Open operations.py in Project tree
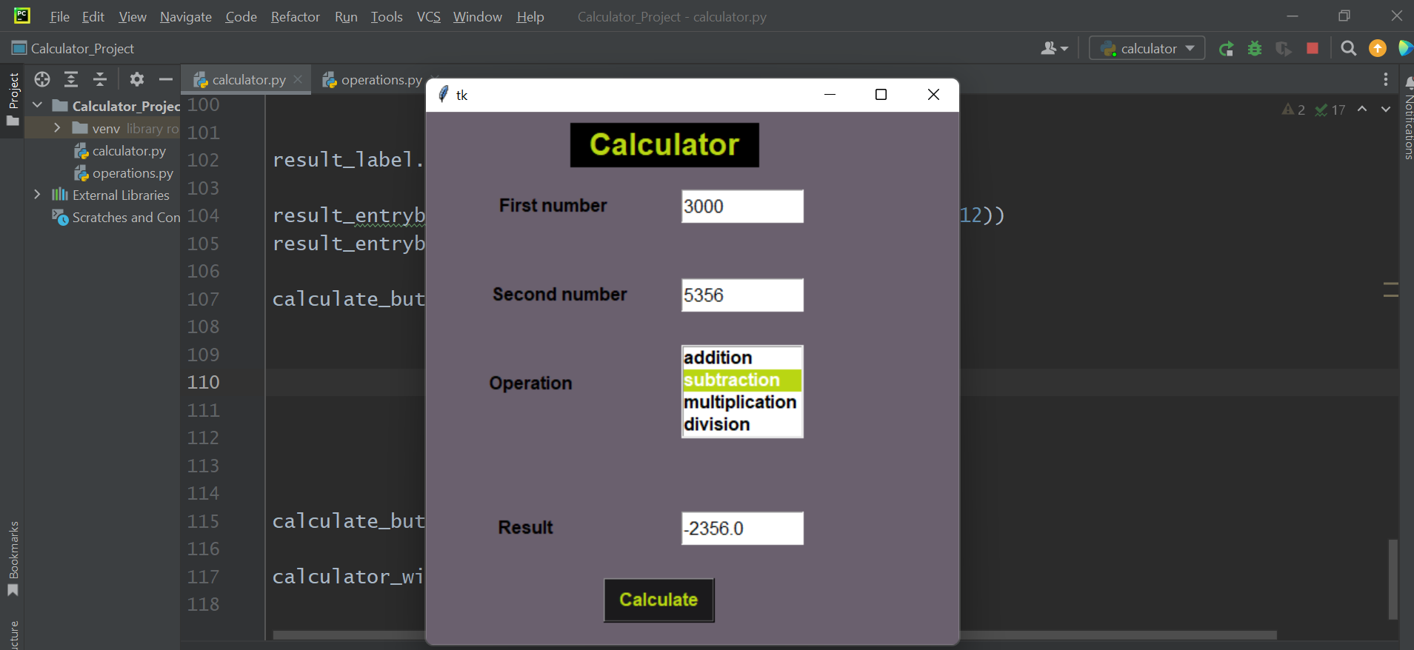This screenshot has width=1414, height=650. tap(124, 173)
